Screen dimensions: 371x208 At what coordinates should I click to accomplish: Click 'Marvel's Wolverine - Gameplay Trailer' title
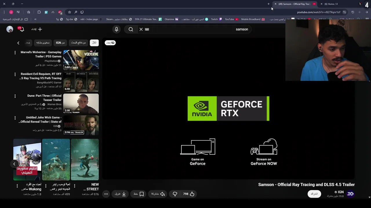point(41,54)
